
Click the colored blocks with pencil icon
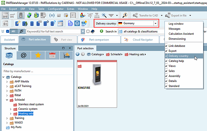(x=83, y=15)
